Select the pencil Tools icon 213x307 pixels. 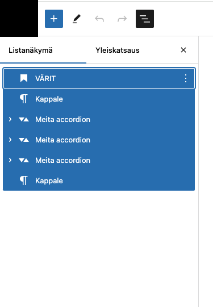(x=77, y=19)
